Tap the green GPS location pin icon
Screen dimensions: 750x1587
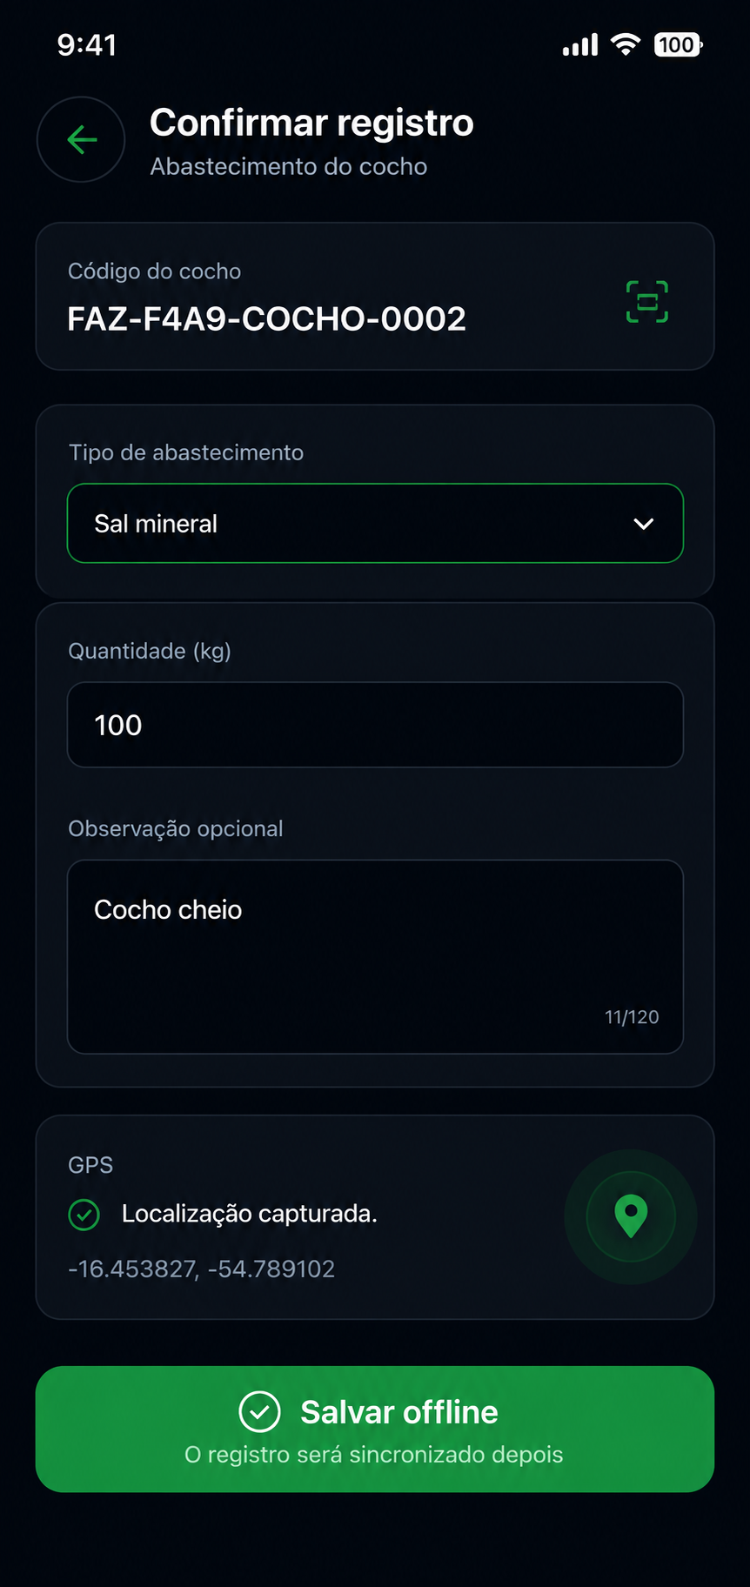[631, 1216]
